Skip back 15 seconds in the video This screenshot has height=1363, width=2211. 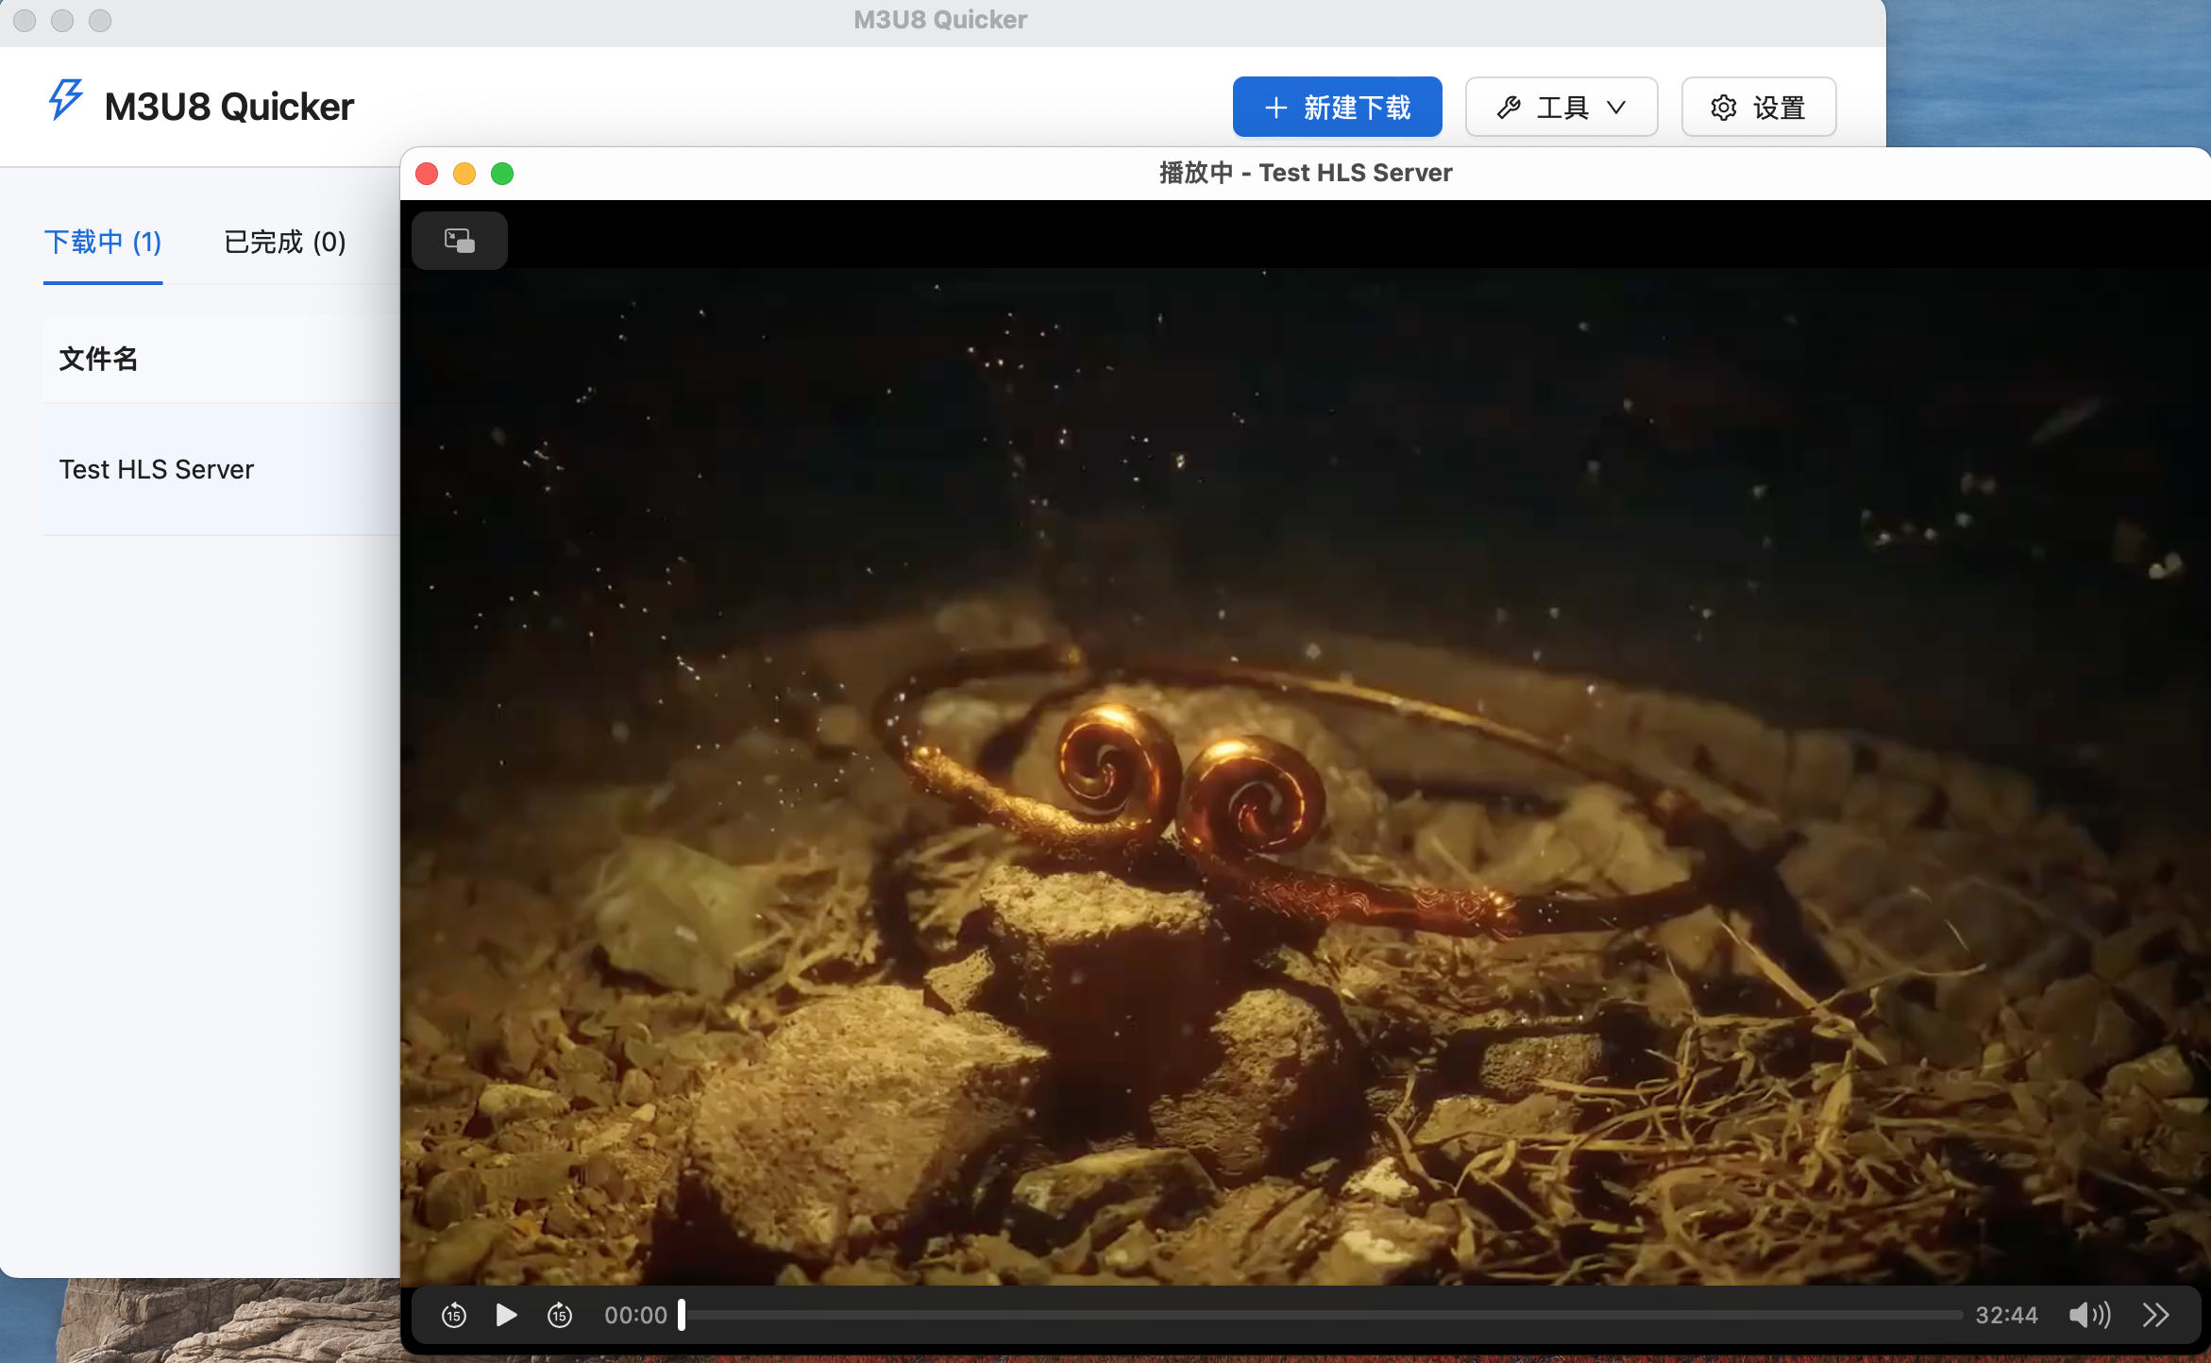(454, 1315)
